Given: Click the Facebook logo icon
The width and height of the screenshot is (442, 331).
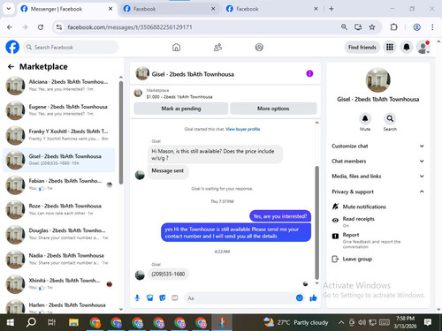Looking at the screenshot, I should coord(12,47).
